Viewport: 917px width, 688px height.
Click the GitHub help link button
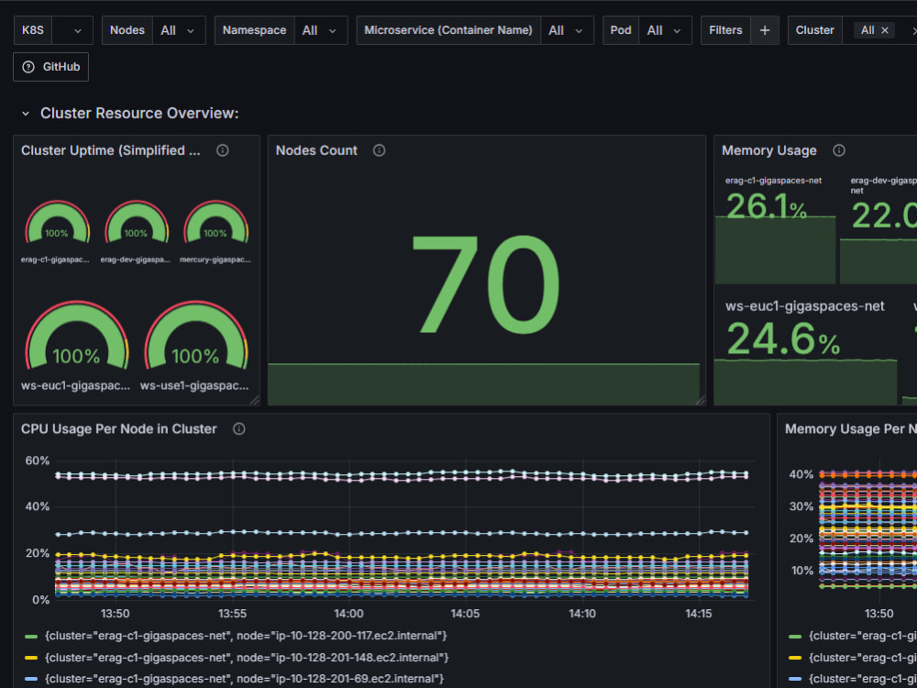(50, 67)
